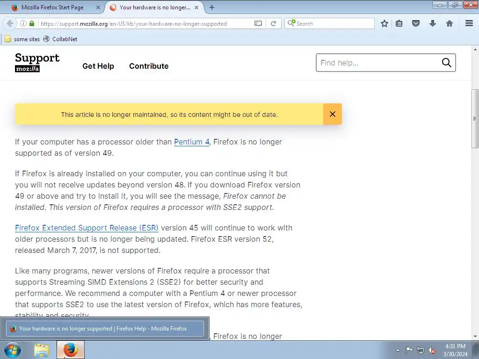This screenshot has width=479, height=359.
Task: Click the Firefox taskbar button
Action: (x=71, y=350)
